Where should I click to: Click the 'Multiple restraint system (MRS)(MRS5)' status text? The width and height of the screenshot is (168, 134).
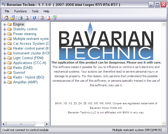pos(137,130)
